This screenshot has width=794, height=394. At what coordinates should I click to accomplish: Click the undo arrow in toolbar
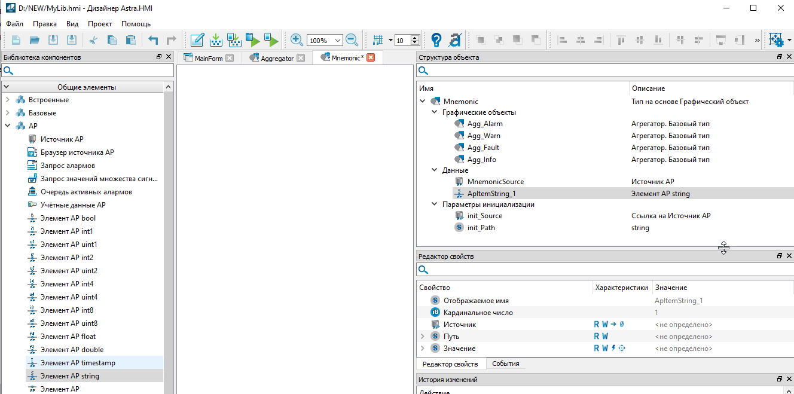(x=153, y=40)
